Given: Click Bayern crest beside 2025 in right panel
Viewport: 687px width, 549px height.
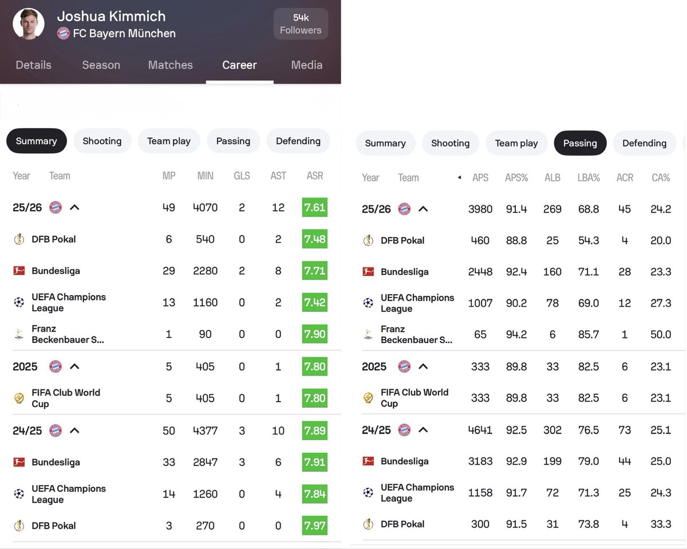Looking at the screenshot, I should [x=404, y=366].
